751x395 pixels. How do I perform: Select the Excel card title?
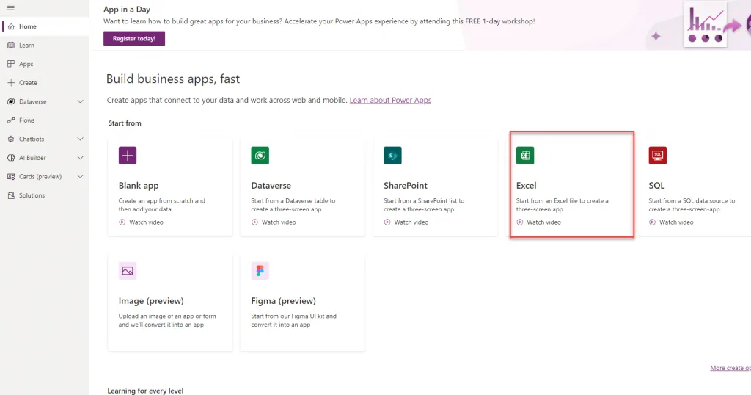point(527,186)
